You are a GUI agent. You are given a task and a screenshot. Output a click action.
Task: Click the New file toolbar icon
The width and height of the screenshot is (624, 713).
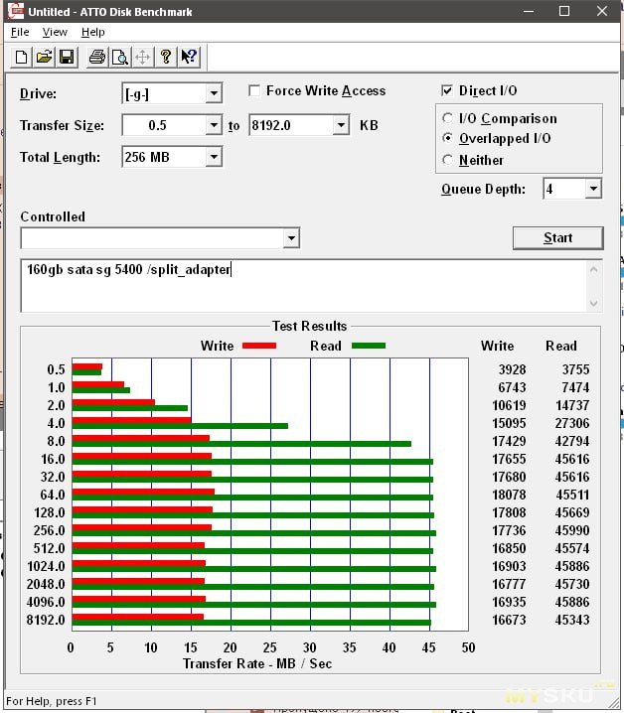pos(22,57)
